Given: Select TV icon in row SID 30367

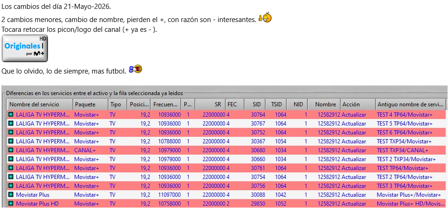Looking at the screenshot, I should coord(11,141).
